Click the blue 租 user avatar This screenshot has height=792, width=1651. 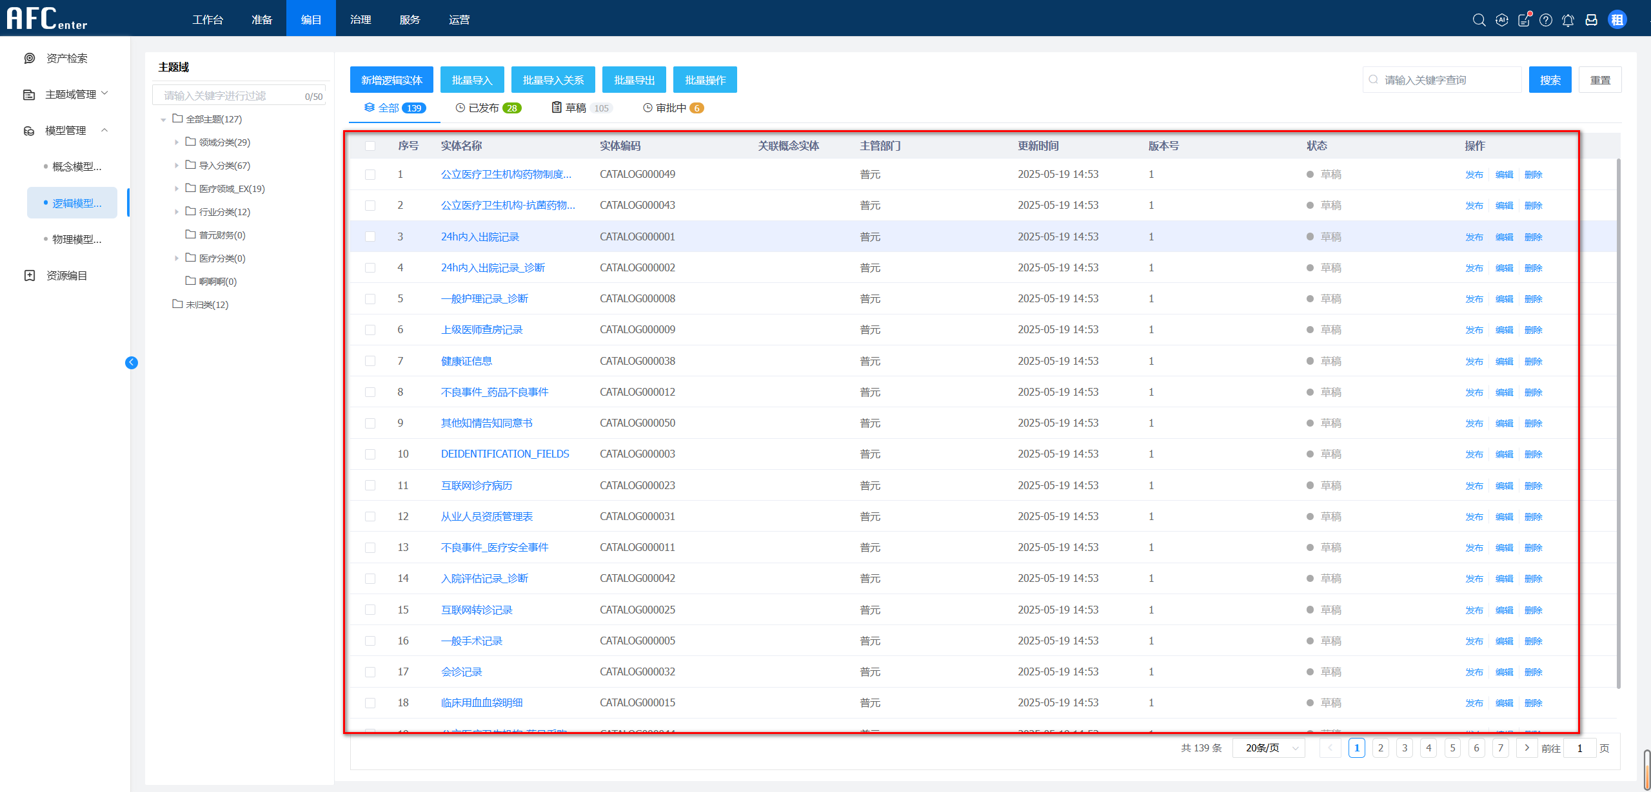(1617, 20)
